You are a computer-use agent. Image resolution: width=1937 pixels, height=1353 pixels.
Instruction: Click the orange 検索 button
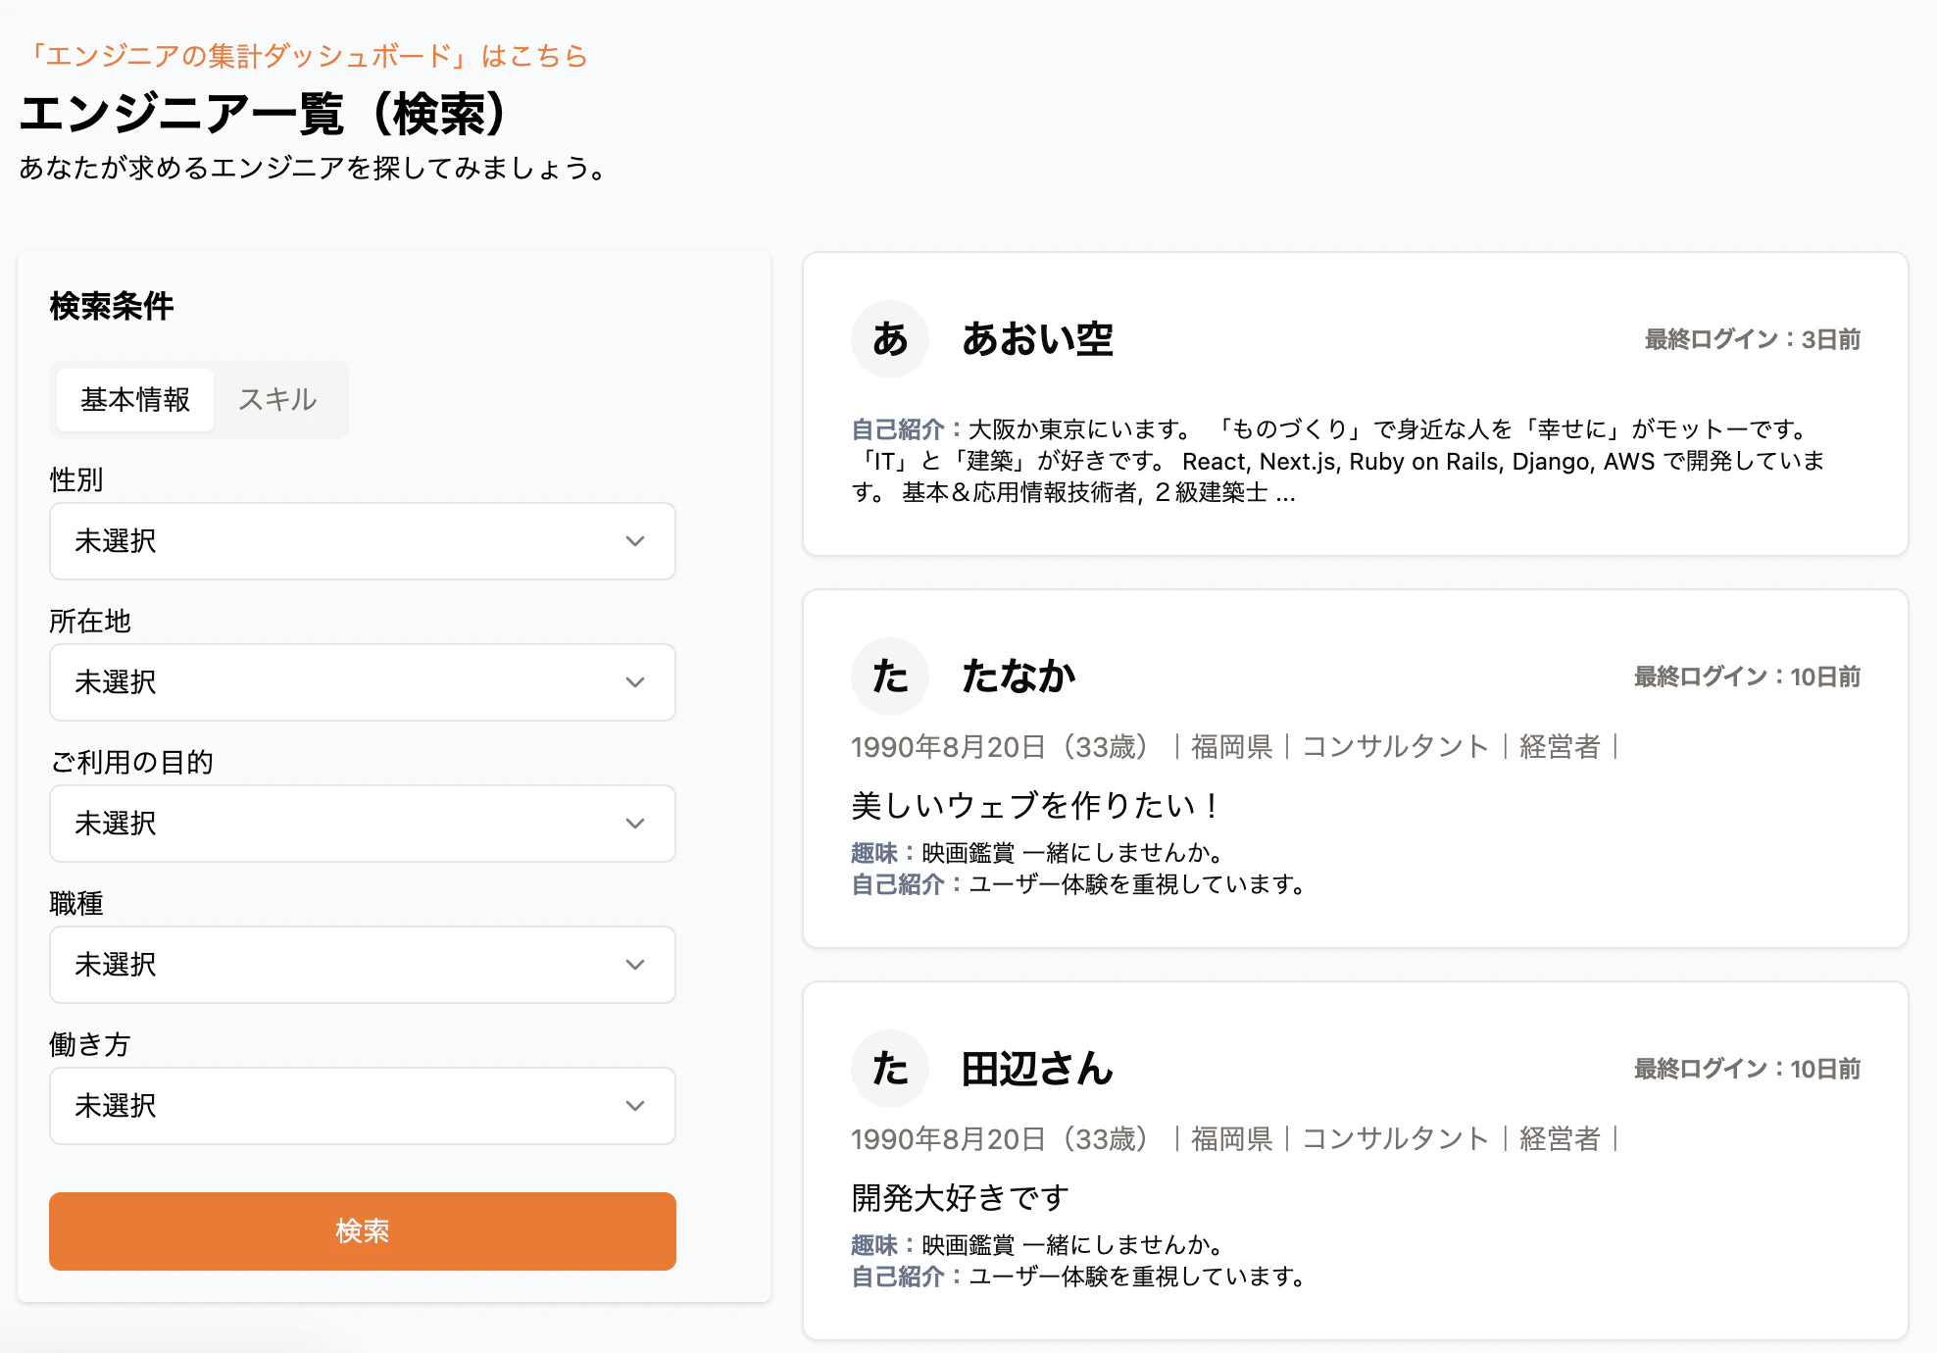pyautogui.click(x=363, y=1231)
